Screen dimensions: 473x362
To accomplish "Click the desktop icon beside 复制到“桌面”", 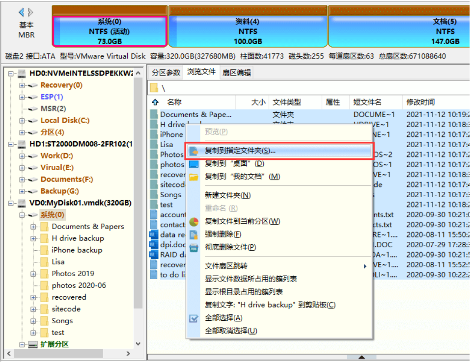I will 194,164.
